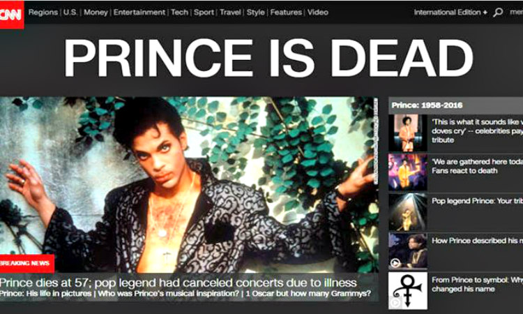
Task: Open the Prince symbol thumbnail story
Action: (x=408, y=290)
